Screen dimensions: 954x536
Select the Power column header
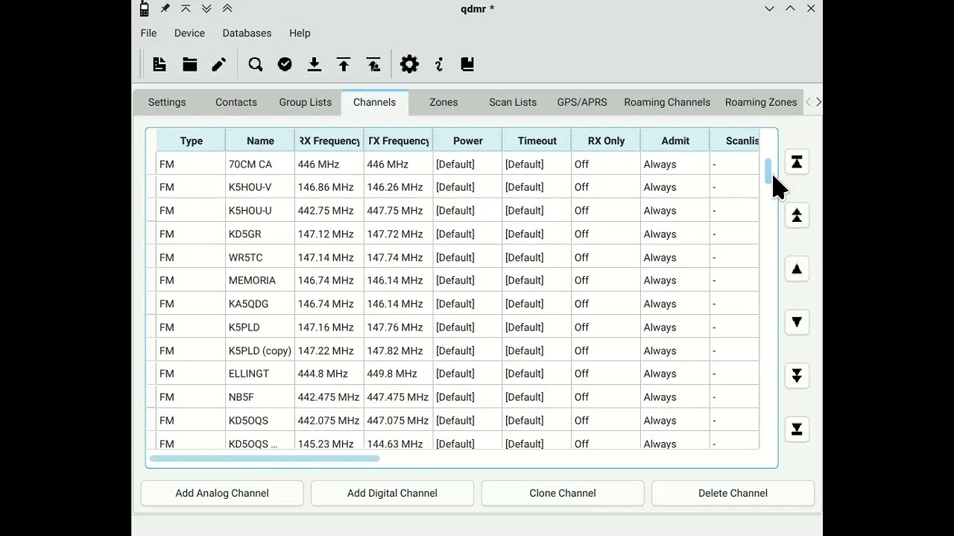coord(468,141)
